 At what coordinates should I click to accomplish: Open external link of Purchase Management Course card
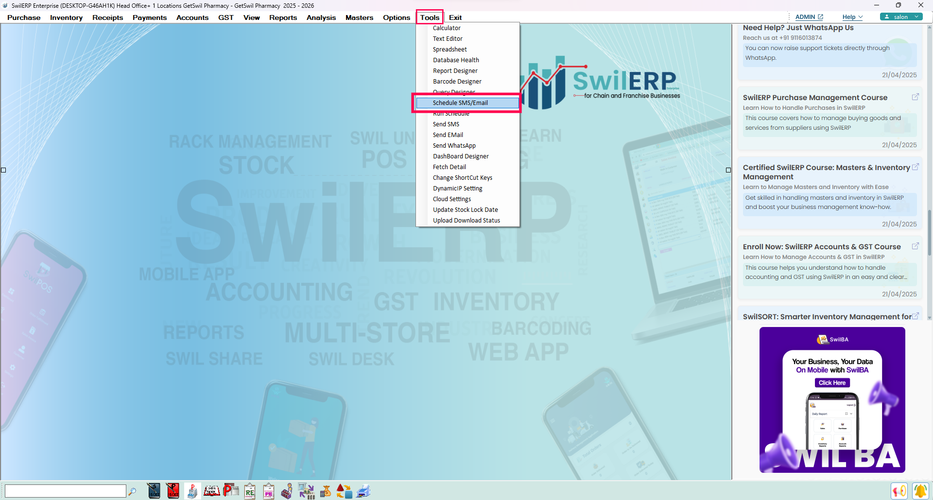point(916,97)
